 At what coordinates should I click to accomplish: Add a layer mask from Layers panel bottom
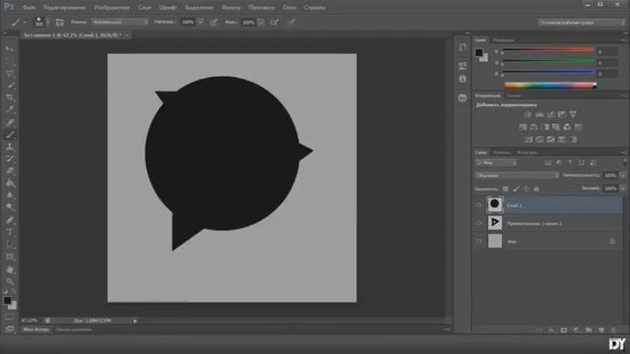(x=564, y=330)
